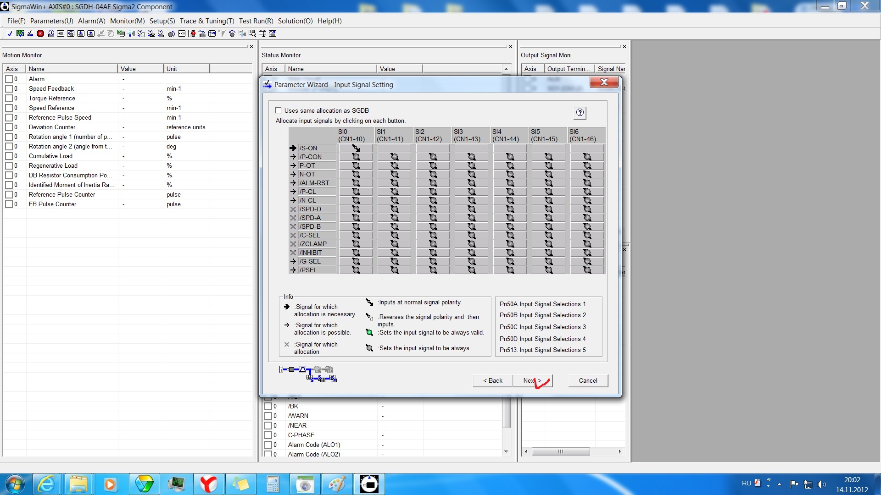Click the password display xxx toolbar icon
Viewport: 881px width, 495px height.
182,33
